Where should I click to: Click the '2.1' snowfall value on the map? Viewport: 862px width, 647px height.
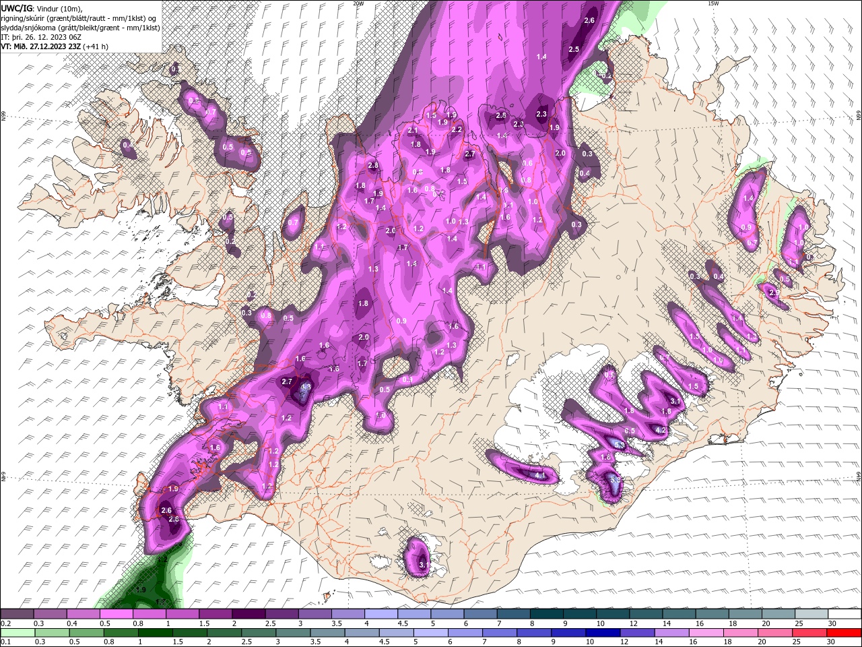(x=413, y=131)
